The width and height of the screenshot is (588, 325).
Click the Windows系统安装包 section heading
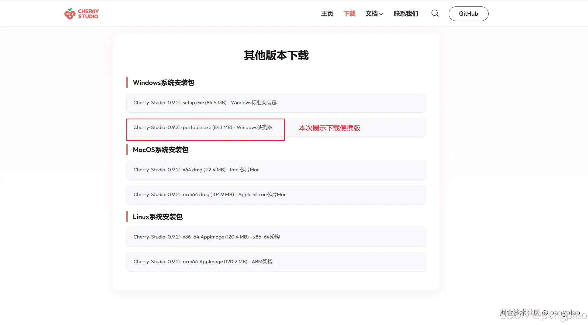164,83
